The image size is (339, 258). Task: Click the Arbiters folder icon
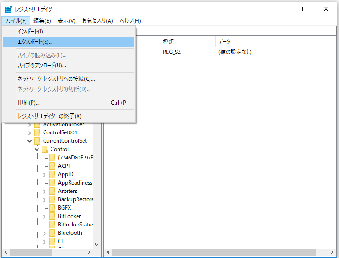(x=52, y=191)
